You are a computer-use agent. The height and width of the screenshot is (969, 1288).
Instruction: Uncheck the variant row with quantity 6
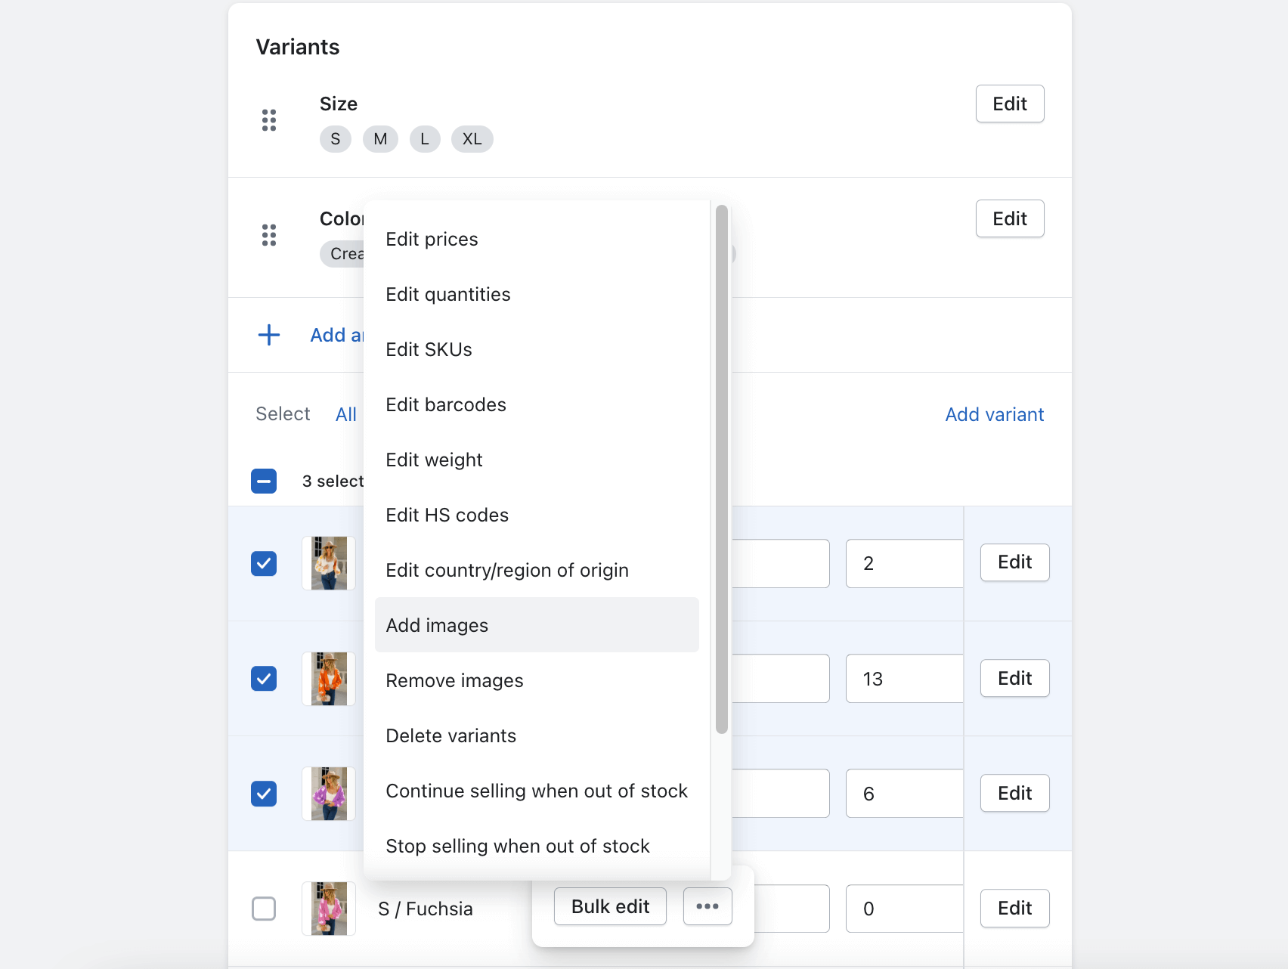(264, 793)
